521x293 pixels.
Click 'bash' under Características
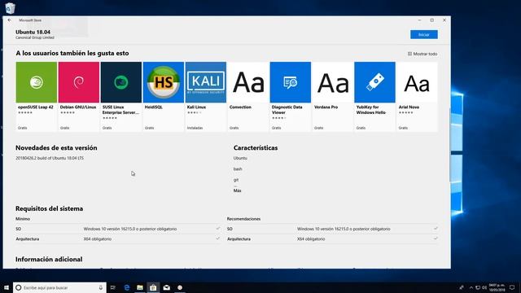coord(238,169)
